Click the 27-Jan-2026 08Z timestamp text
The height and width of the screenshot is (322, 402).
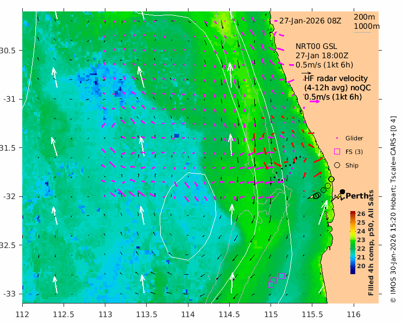pos(310,21)
